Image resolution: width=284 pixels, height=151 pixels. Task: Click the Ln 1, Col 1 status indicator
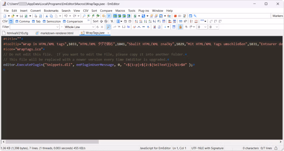point(179,148)
